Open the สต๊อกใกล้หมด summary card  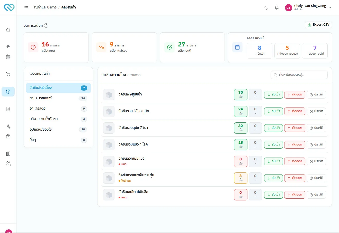click(124, 47)
